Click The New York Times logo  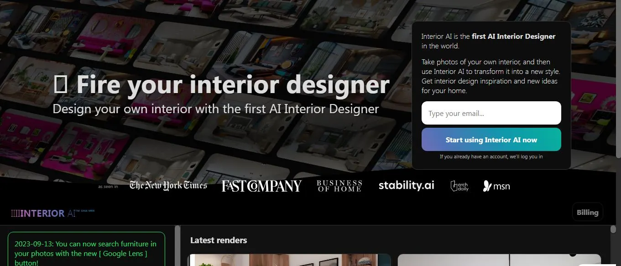pyautogui.click(x=168, y=185)
